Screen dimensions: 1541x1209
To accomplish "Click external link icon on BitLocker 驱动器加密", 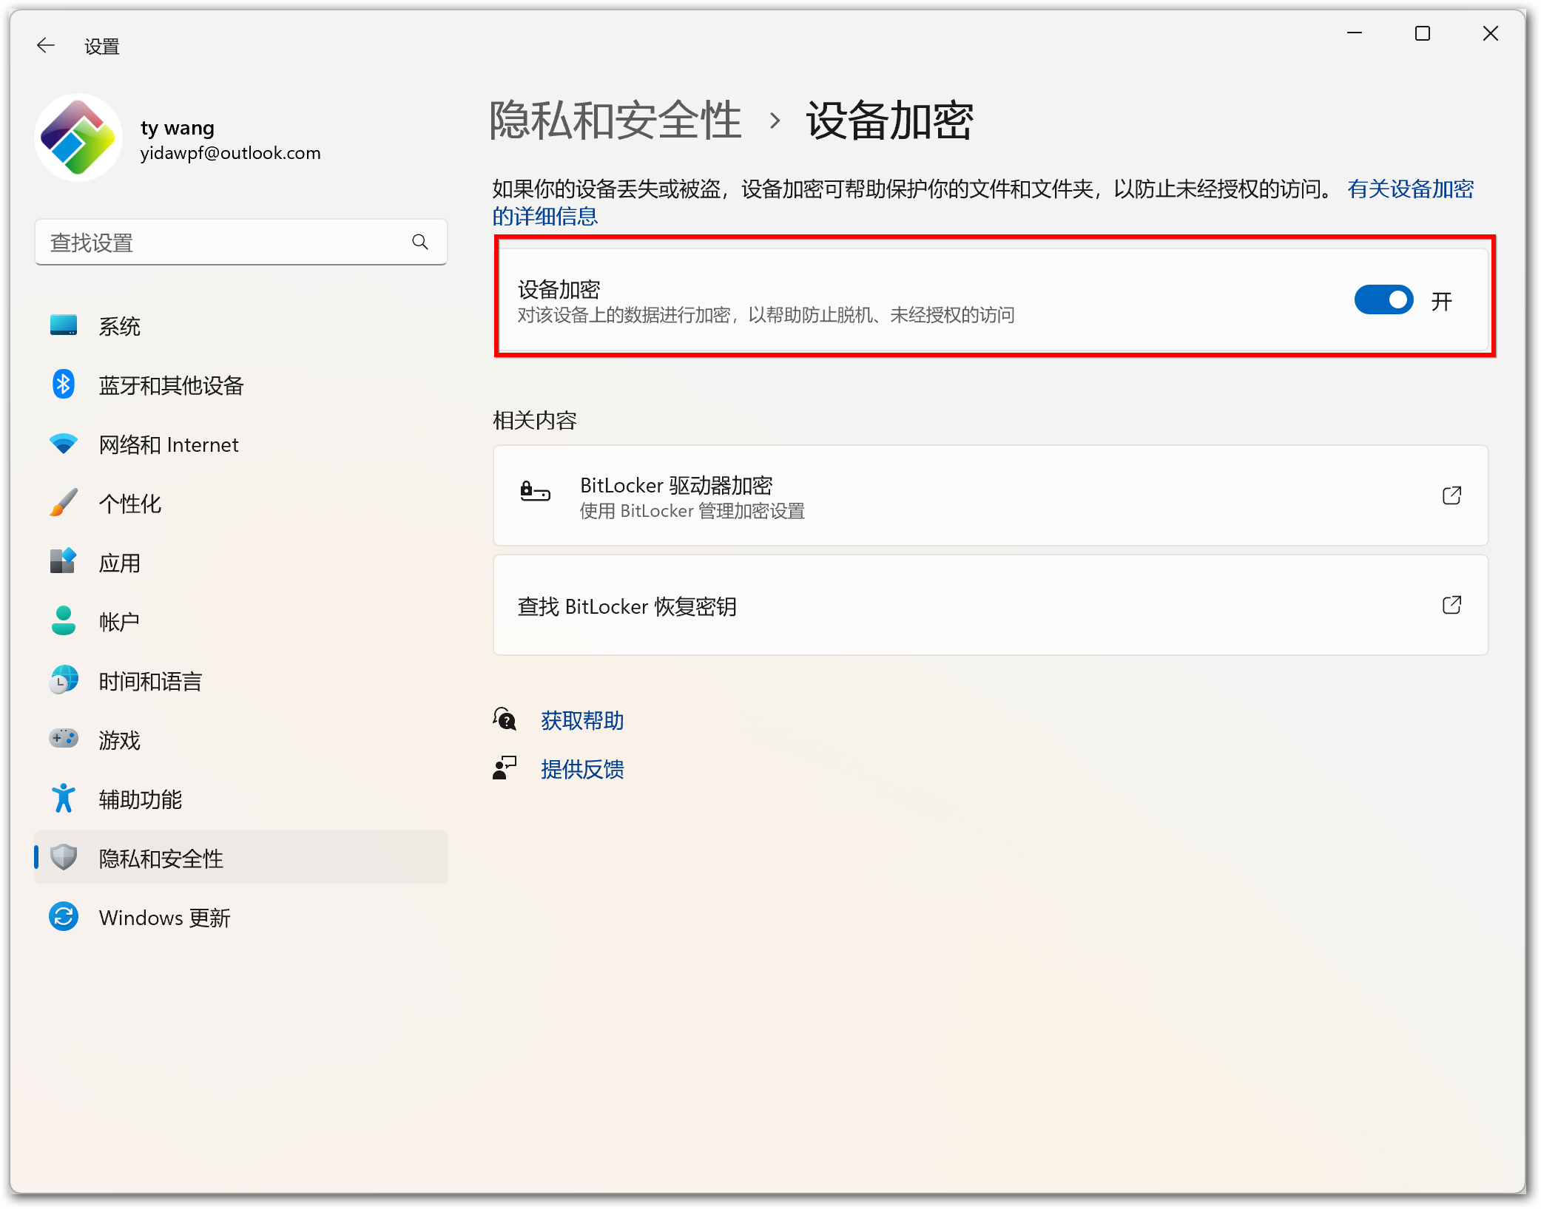I will pos(1452,495).
